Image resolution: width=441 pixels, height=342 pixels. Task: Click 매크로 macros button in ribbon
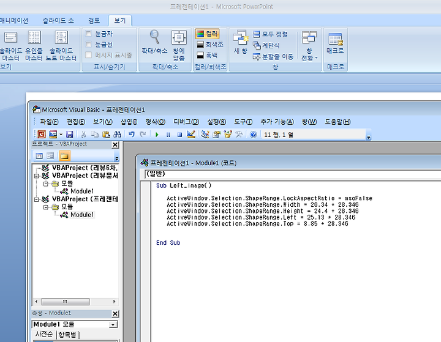coord(335,42)
